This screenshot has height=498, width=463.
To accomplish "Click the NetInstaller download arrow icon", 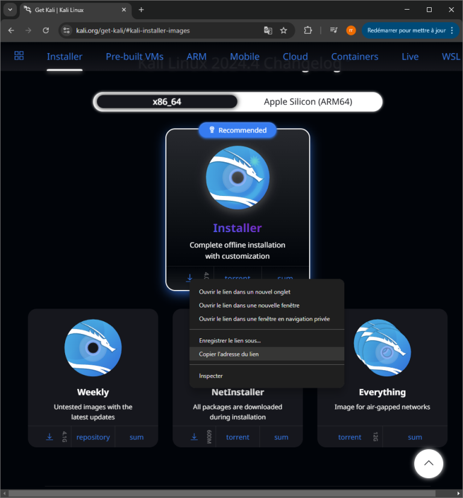I will click(x=194, y=437).
